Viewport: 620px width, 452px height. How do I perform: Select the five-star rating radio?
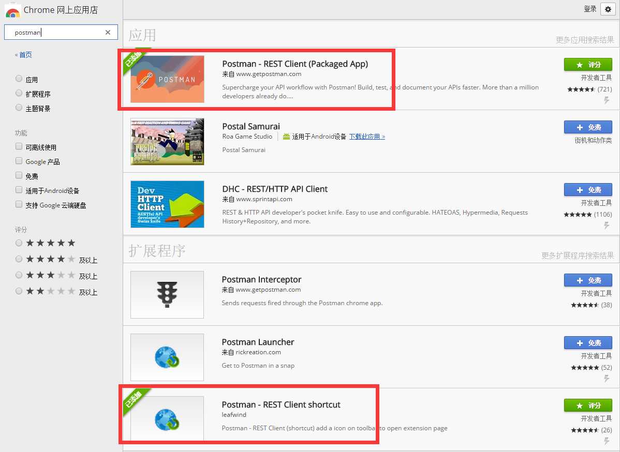pyautogui.click(x=19, y=243)
